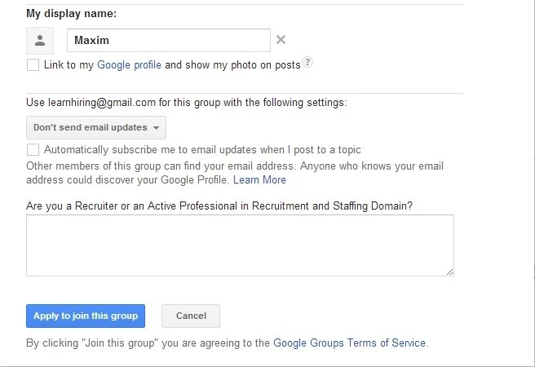Tick the 'Link to my Google profile' checkbox
Image resolution: width=535 pixels, height=367 pixels.
(x=33, y=65)
